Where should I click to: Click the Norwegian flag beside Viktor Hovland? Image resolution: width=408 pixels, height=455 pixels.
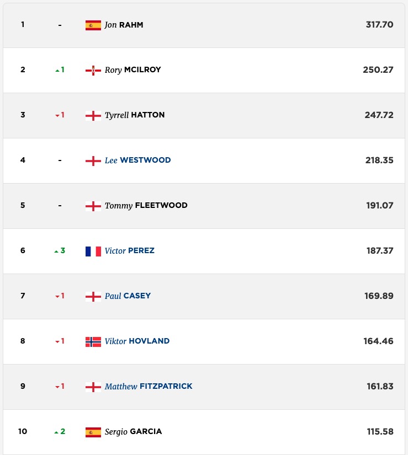tap(93, 342)
